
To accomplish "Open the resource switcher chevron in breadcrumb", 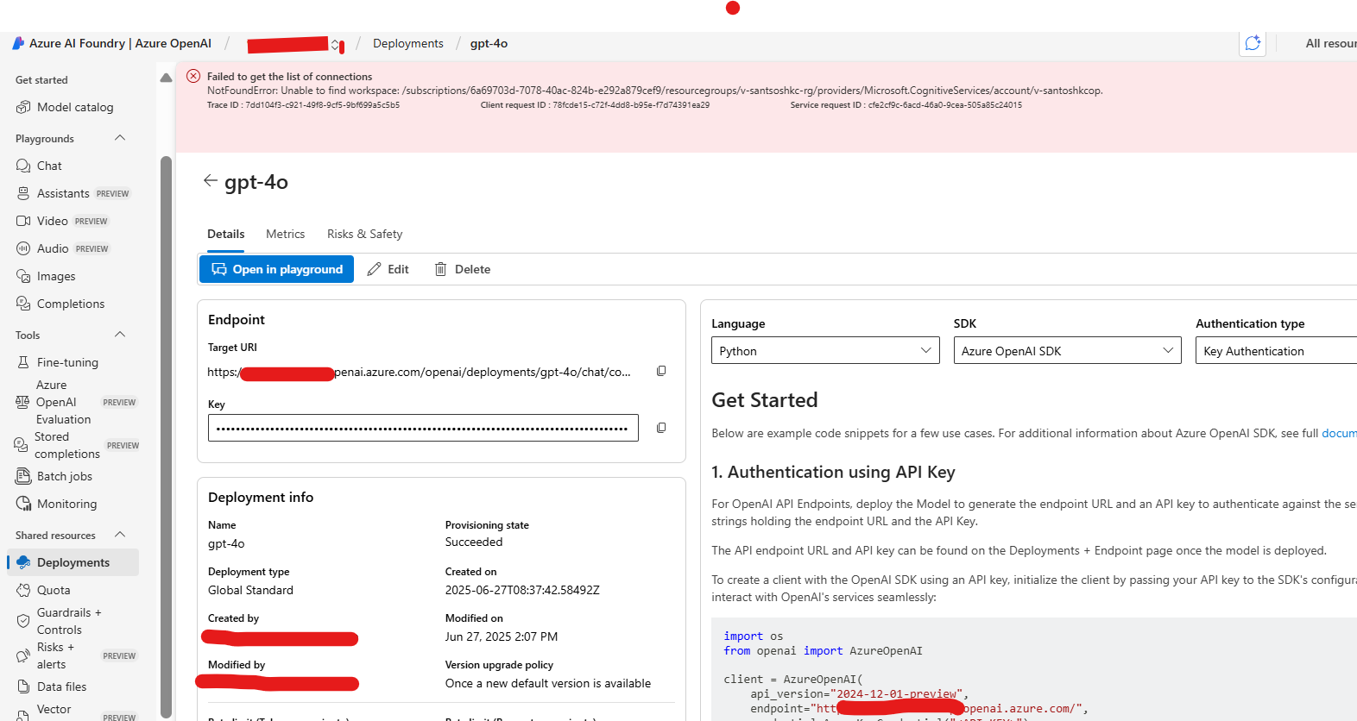I will coord(336,45).
